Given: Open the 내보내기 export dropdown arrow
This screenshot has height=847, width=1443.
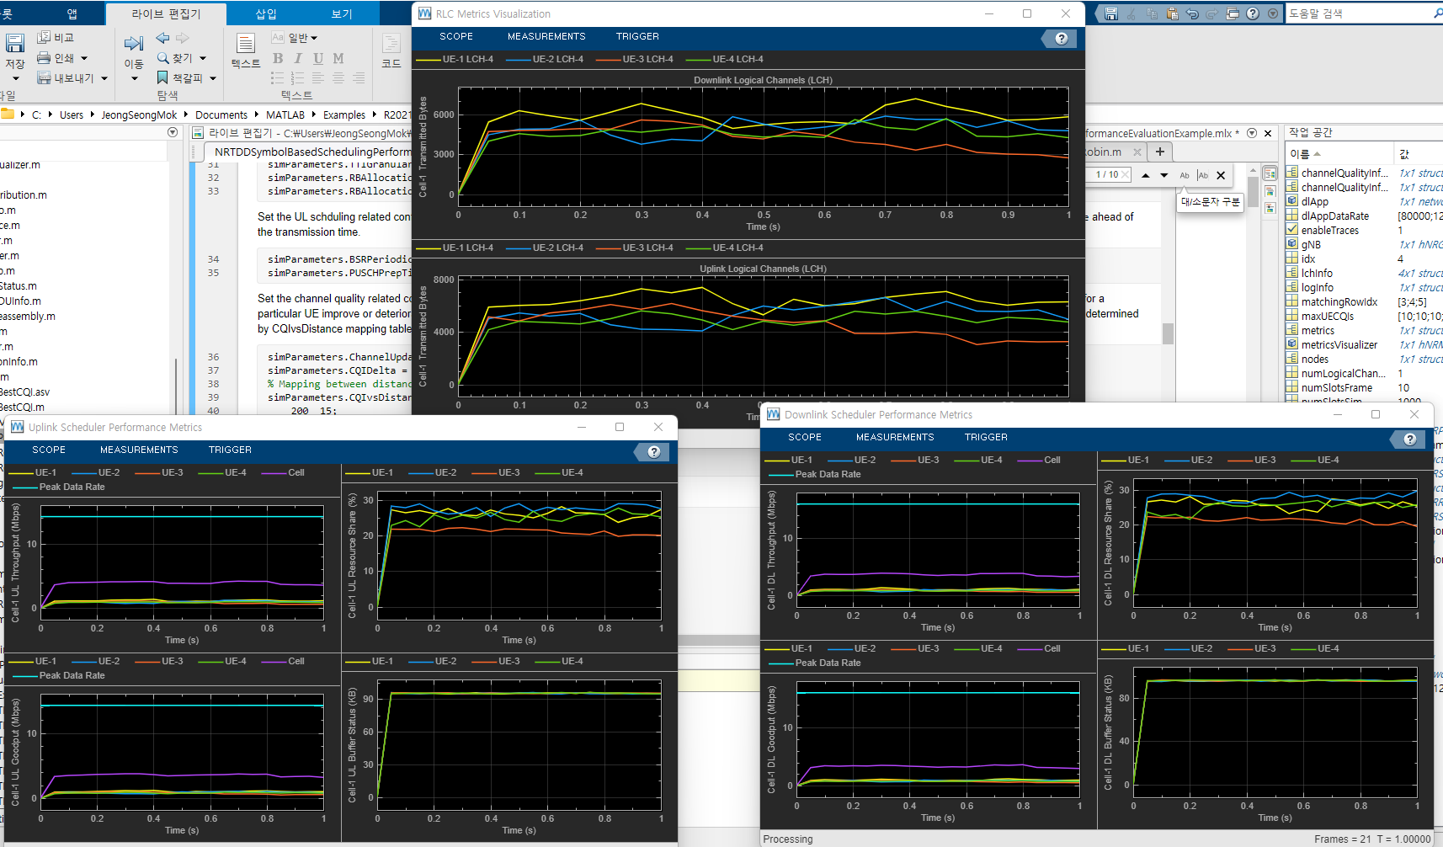Looking at the screenshot, I should tap(104, 78).
